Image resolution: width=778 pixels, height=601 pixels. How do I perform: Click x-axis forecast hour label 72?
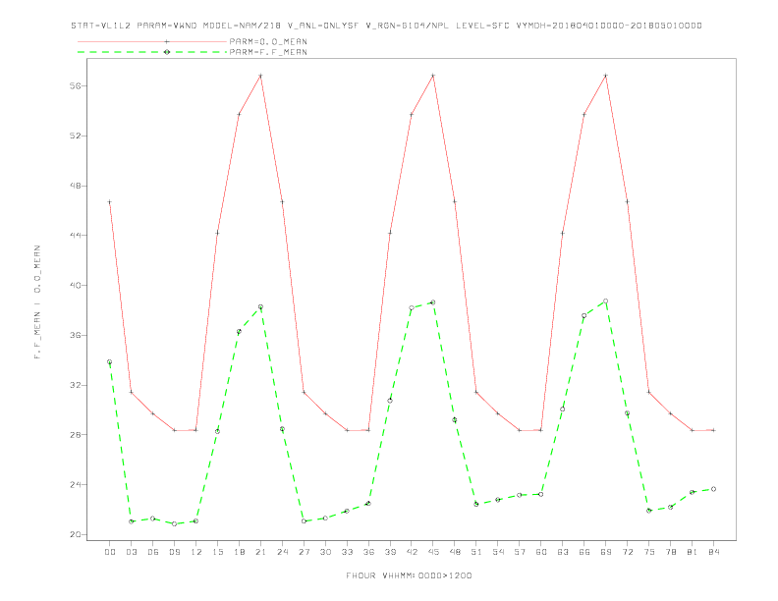tap(628, 552)
